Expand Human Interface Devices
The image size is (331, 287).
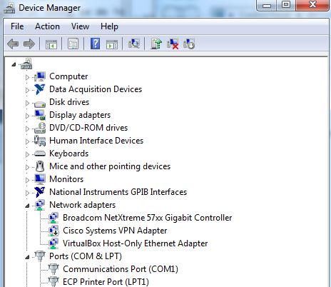[27, 141]
